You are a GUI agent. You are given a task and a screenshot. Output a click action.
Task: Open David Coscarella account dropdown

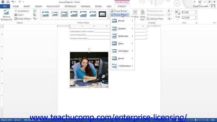[x=201, y=6]
